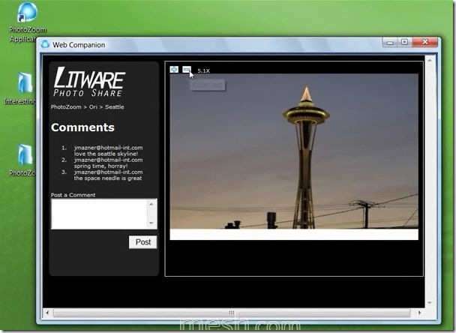
Task: Click window vertical scrollbar down arrow
Action: point(430,303)
